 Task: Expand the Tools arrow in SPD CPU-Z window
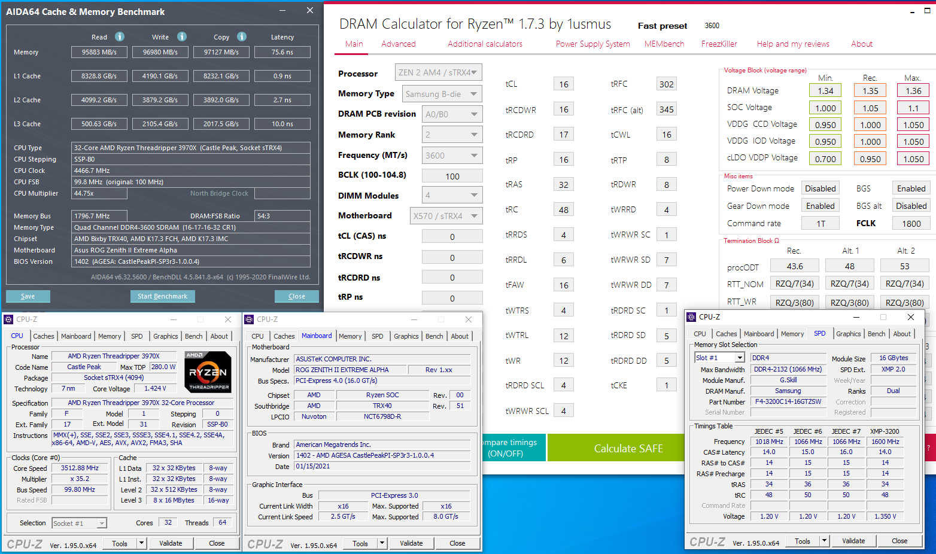pyautogui.click(x=824, y=541)
